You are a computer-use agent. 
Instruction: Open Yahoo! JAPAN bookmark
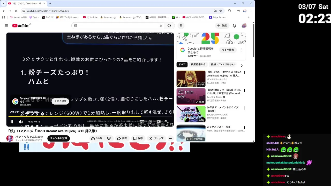[x=18, y=17]
